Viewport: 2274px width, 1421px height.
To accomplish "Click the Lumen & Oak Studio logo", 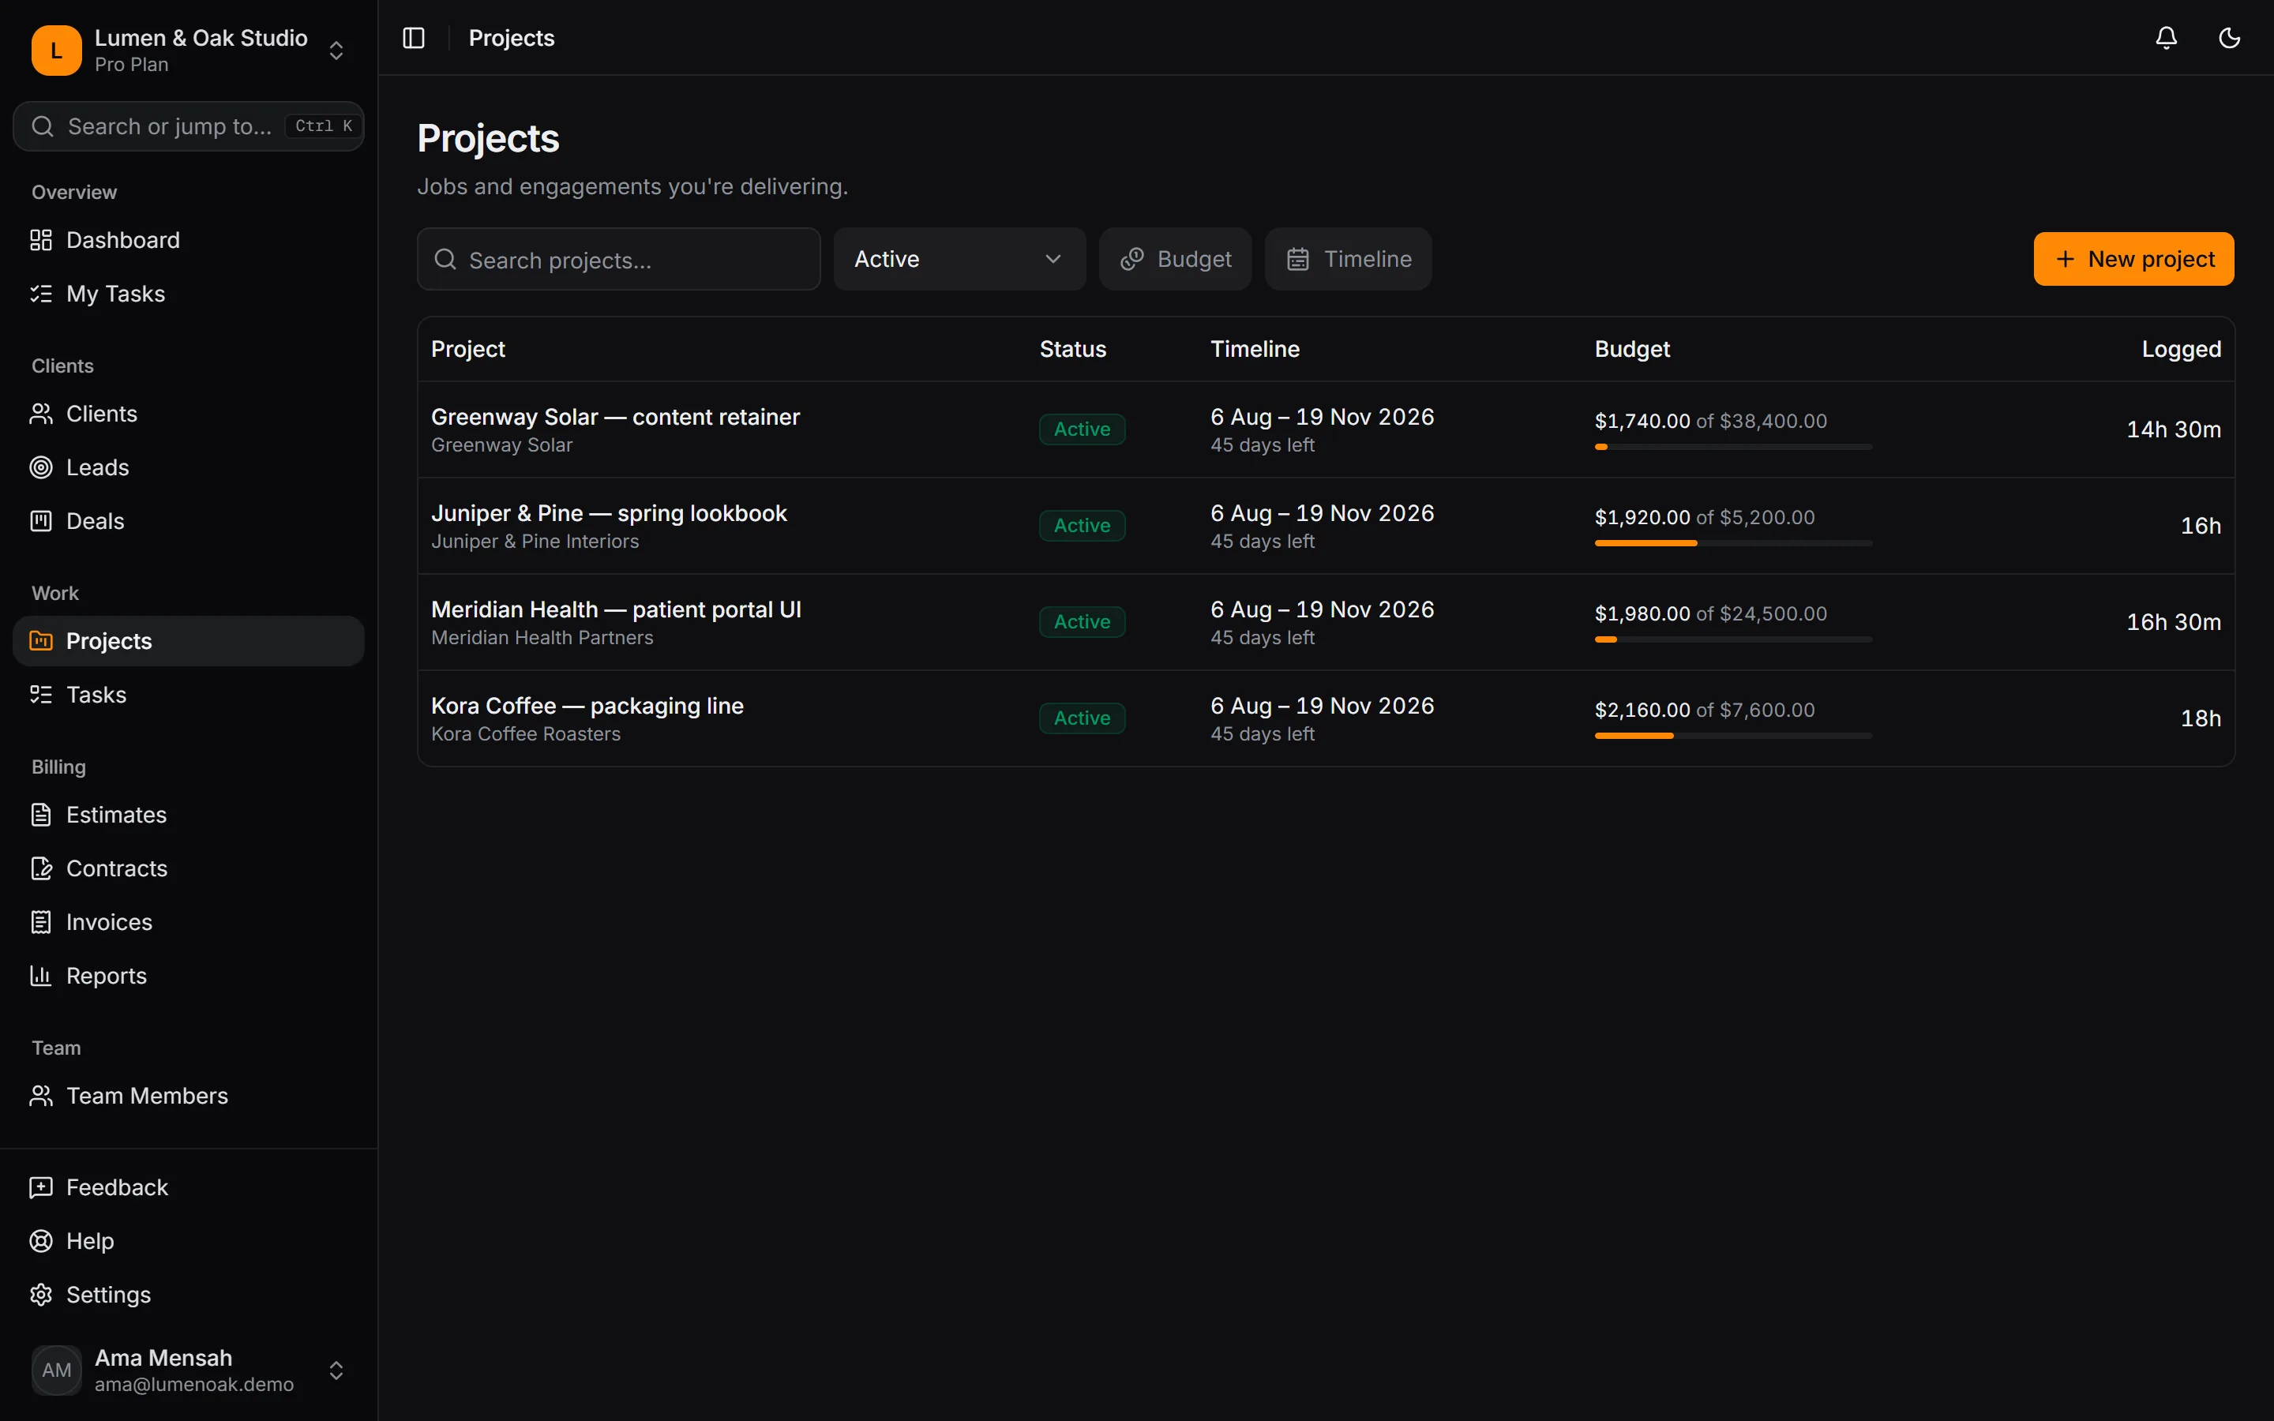I will coord(56,50).
